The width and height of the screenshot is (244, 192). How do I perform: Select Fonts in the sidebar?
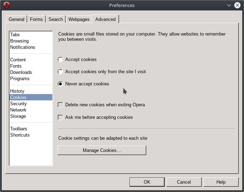click(31, 66)
